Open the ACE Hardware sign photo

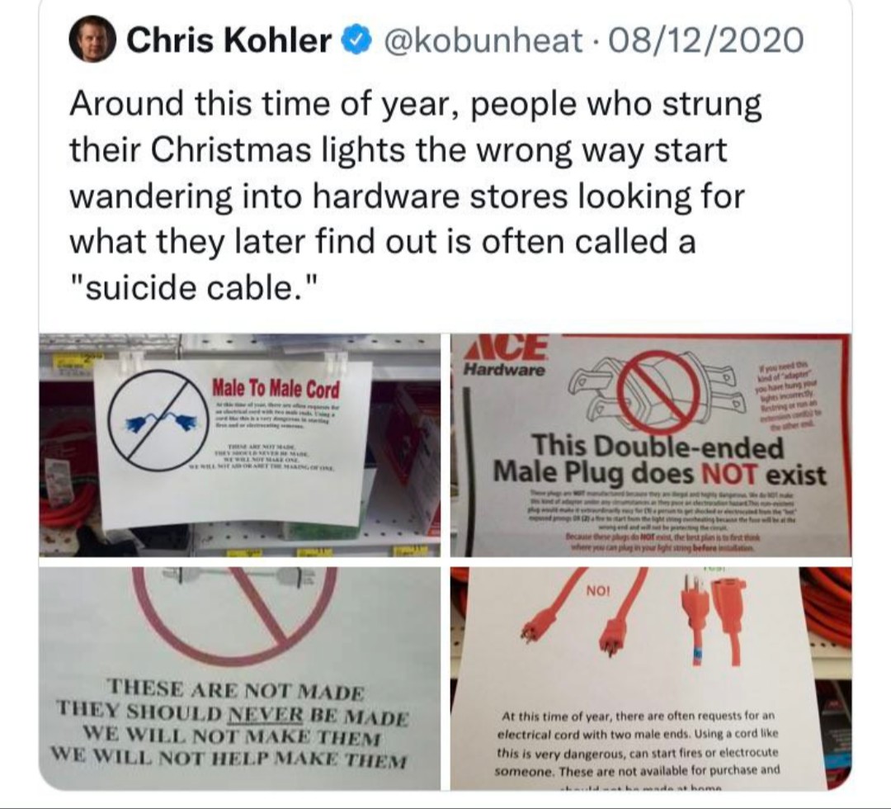point(651,445)
